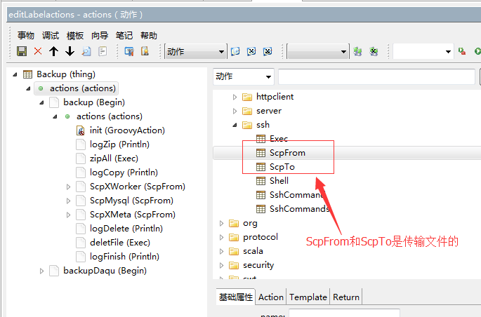Open the empty gray toolbar dropdown
The image size is (481, 317).
343,51
